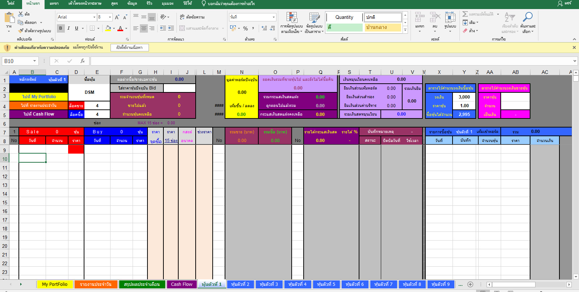Click the formula bar input
Viewport: 579px width, 292px height.
pos(330,61)
